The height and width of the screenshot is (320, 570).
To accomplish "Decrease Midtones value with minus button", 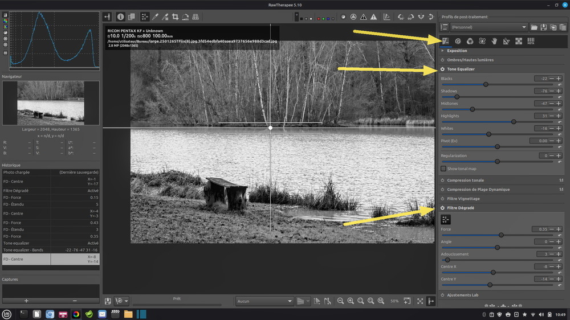I will pyautogui.click(x=552, y=104).
